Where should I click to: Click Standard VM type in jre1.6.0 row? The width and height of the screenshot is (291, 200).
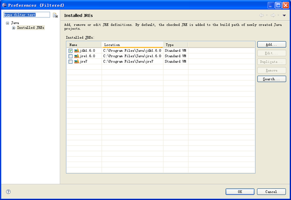[175, 56]
